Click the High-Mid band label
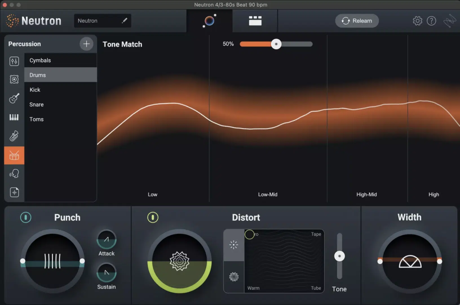This screenshot has width=460, height=305. [366, 194]
